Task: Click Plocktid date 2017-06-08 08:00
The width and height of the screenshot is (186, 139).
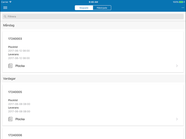Action: [19, 104]
